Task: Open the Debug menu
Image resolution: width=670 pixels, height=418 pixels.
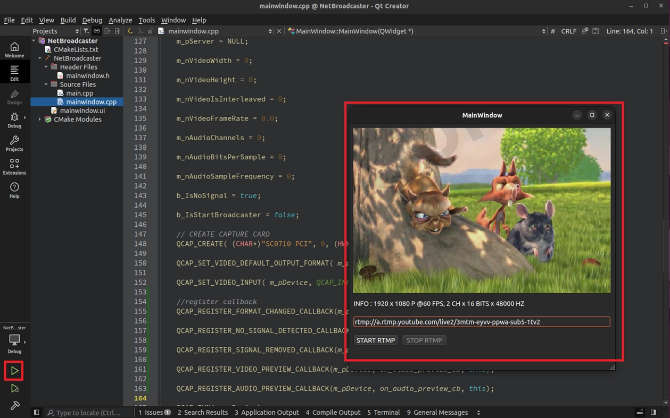Action: click(x=92, y=20)
